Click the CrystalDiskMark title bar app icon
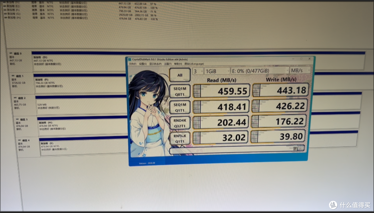 tap(130, 59)
